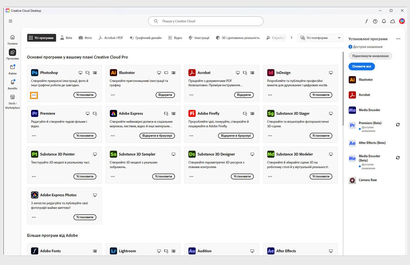
Task: Click the Adobe Express Photos icon
Action: pos(35,195)
